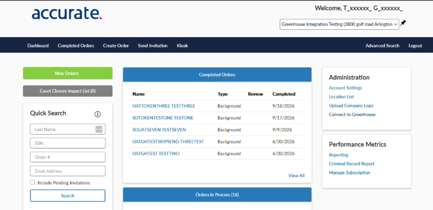The height and width of the screenshot is (210, 433).
Task: Open order UATGHTESTSKIPSEND THREETEST
Action: click(x=168, y=141)
